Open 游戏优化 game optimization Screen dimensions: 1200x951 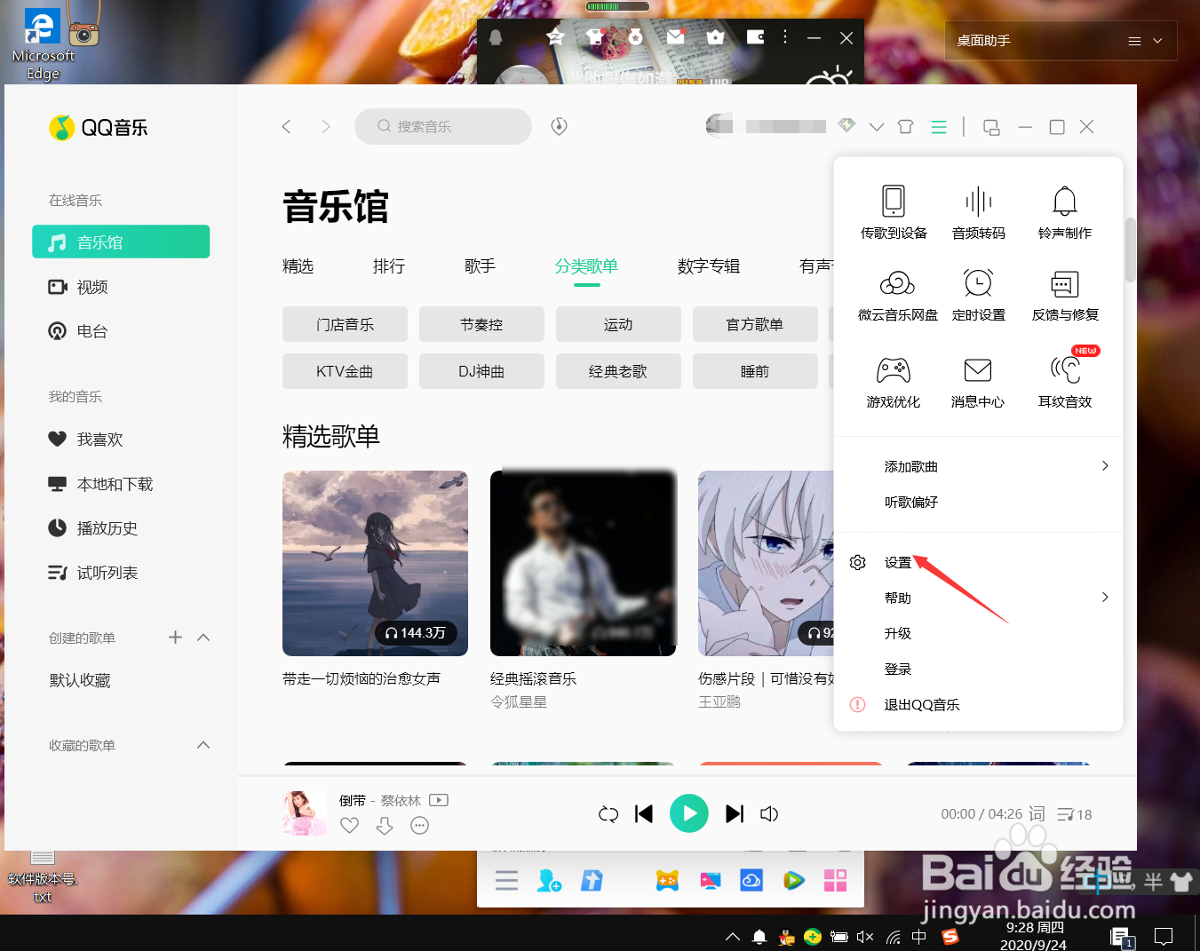[894, 382]
